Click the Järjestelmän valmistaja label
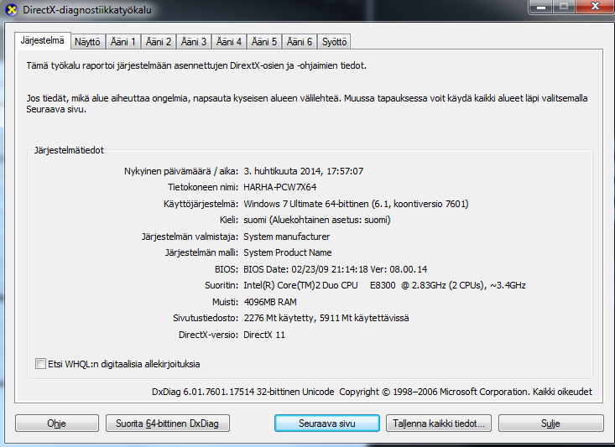This screenshot has height=447, width=615. click(190, 236)
